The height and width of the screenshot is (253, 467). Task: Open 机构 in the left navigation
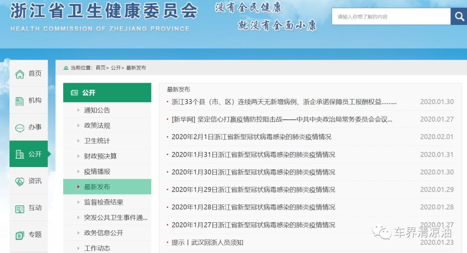tap(29, 100)
